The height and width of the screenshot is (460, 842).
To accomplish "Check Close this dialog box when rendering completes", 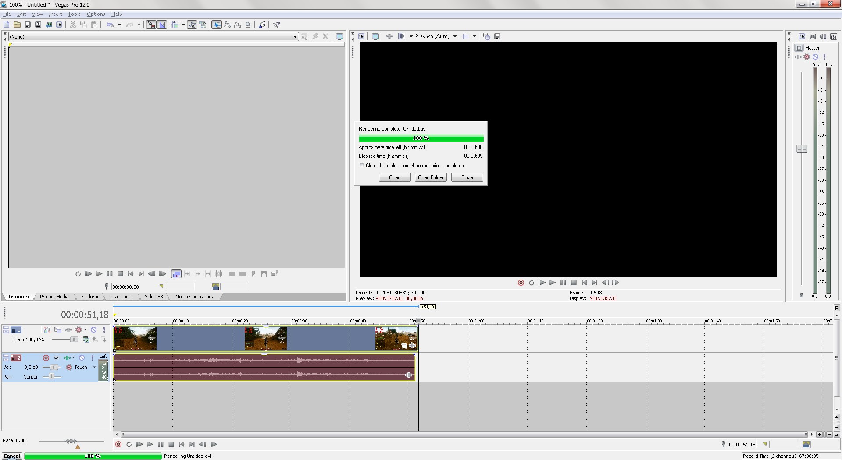I will [x=362, y=166].
